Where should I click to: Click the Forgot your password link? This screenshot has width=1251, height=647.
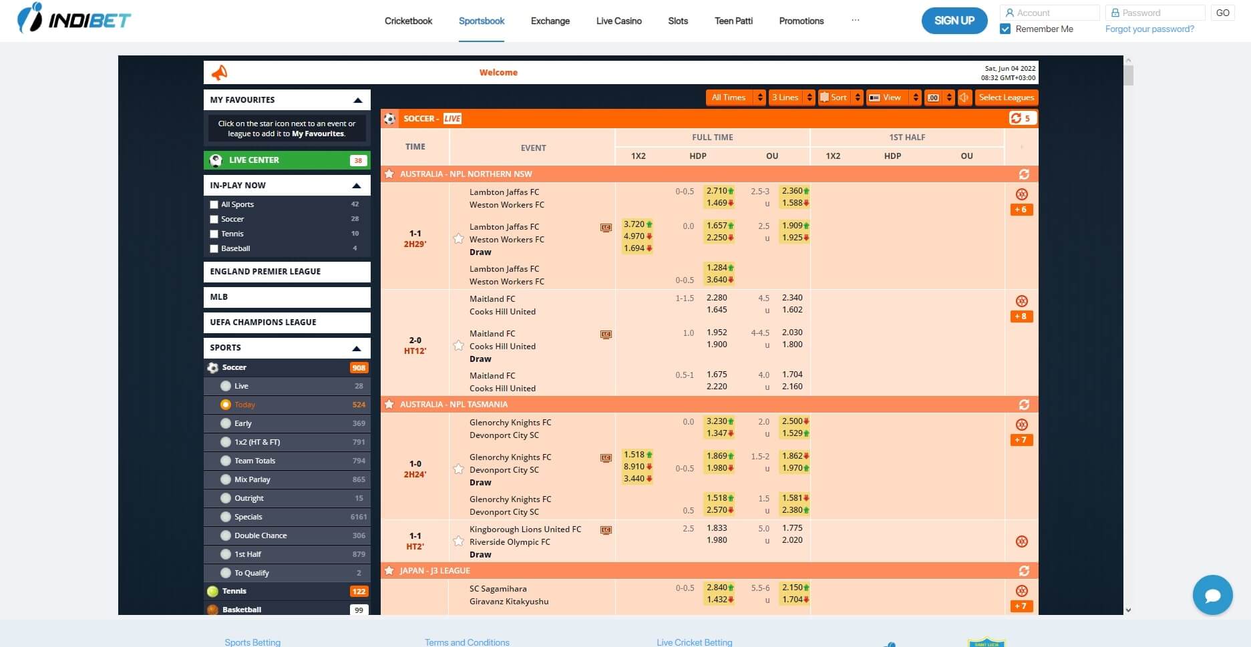[x=1149, y=29]
